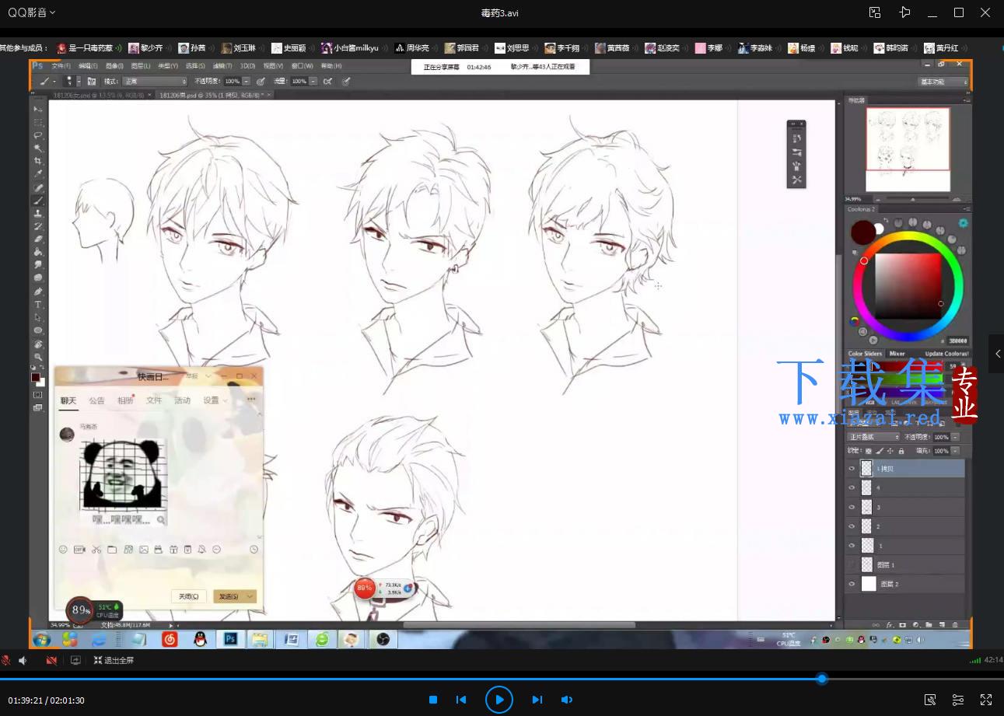Image resolution: width=1004 pixels, height=716 pixels.
Task: Click 发送(S) send button
Action: (229, 596)
